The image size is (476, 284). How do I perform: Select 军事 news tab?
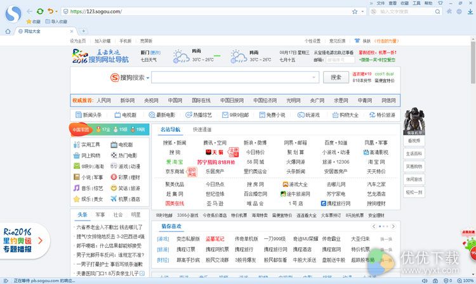(100, 215)
